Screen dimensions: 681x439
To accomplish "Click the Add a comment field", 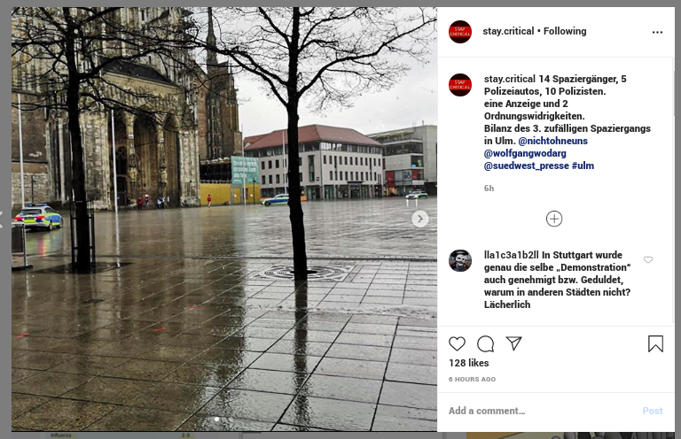I will (x=543, y=411).
